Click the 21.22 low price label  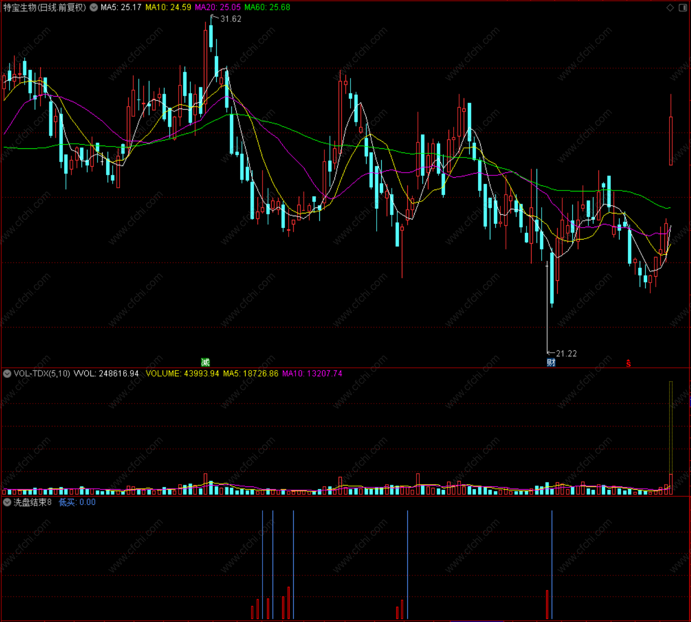click(x=566, y=354)
